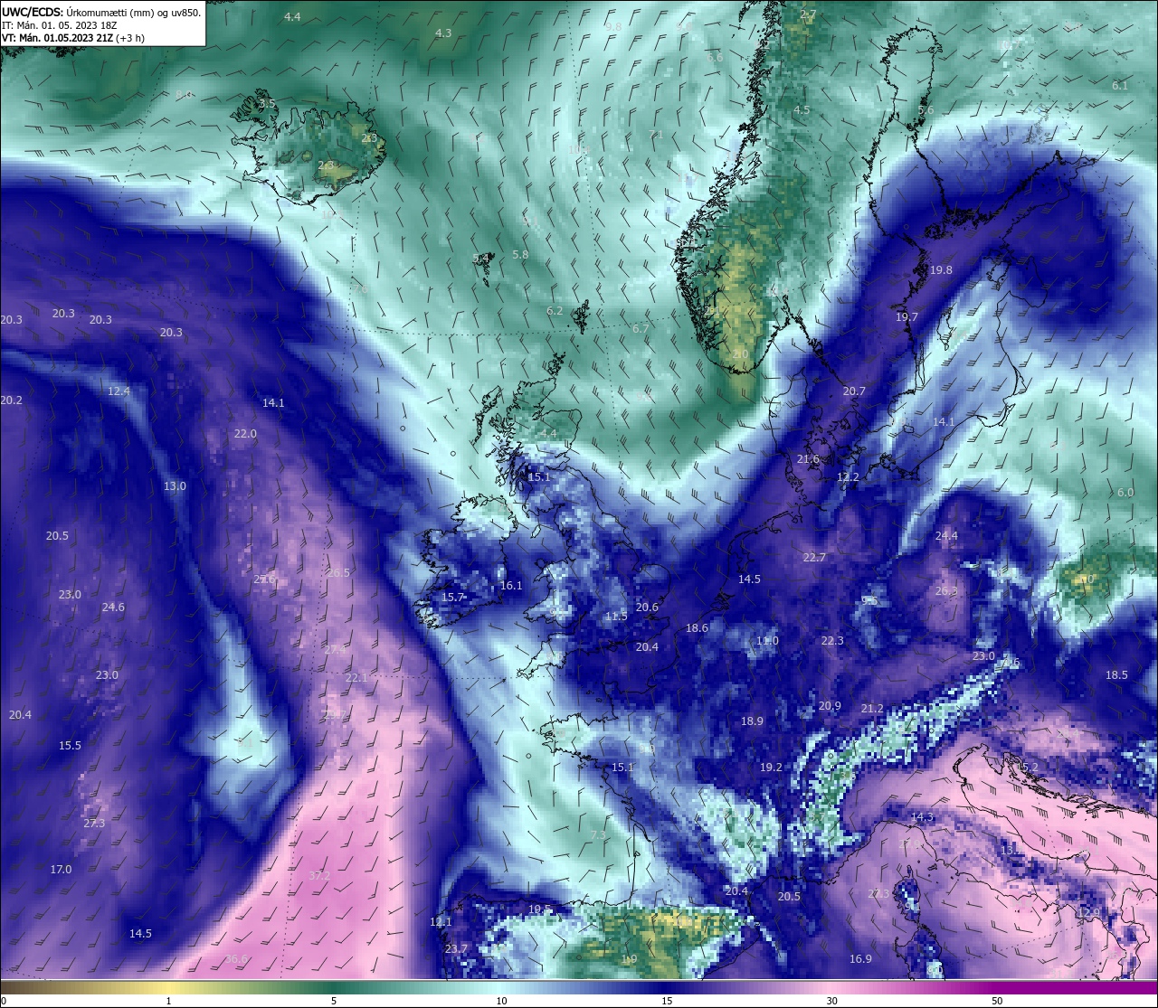Click the 16.9 value label
This screenshot has width=1158, height=1008.
pos(860,958)
